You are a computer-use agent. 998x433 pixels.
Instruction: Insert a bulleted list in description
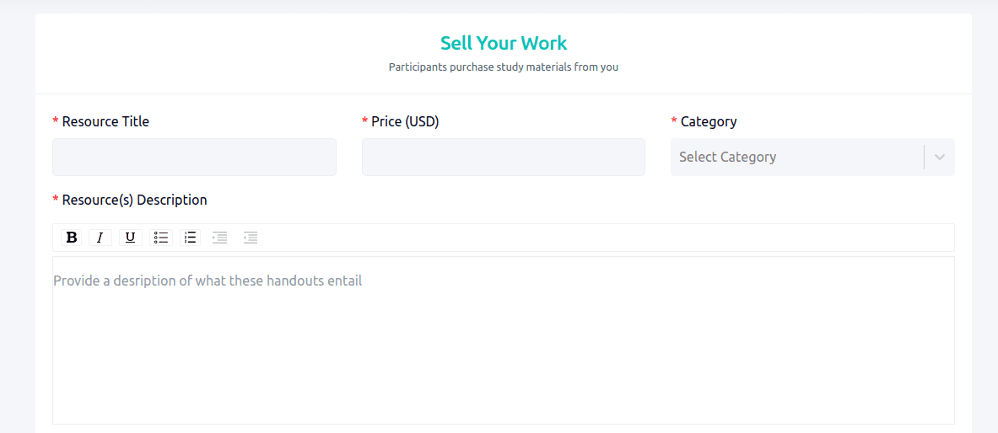(x=161, y=238)
